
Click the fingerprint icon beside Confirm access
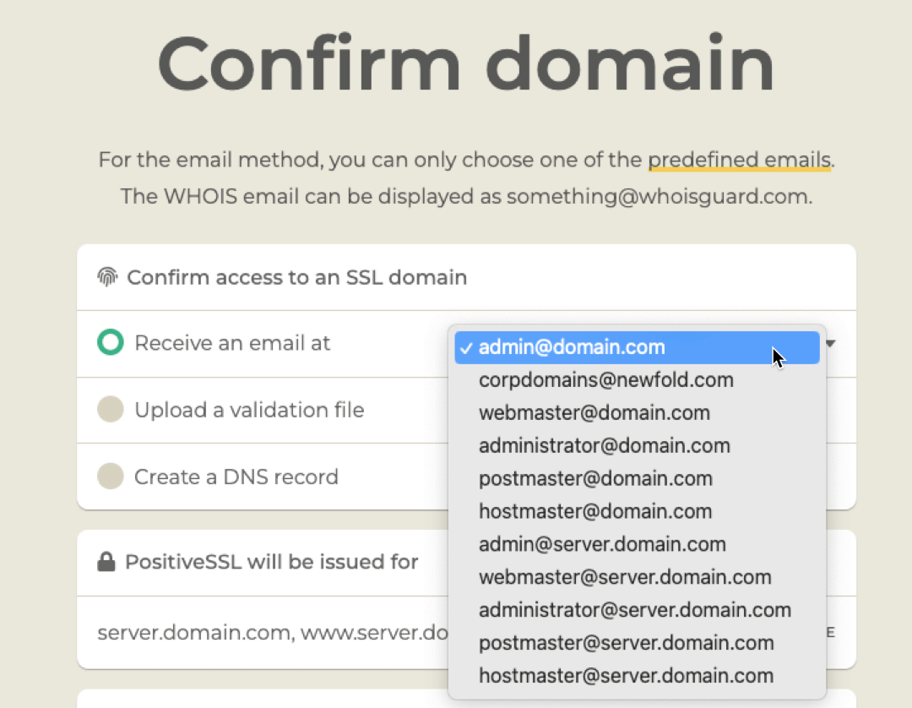(x=107, y=277)
